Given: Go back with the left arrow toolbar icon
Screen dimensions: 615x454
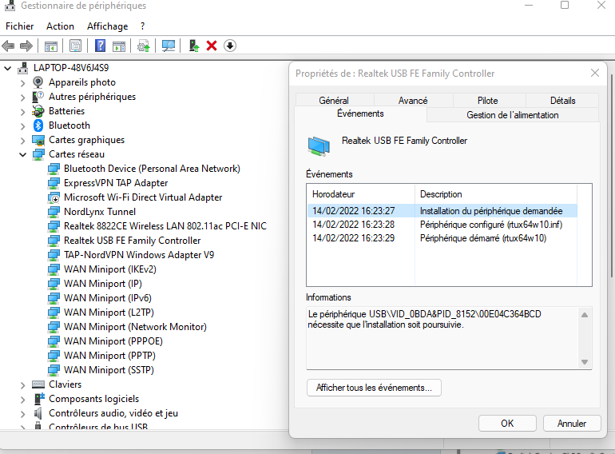Looking at the screenshot, I should [8, 46].
